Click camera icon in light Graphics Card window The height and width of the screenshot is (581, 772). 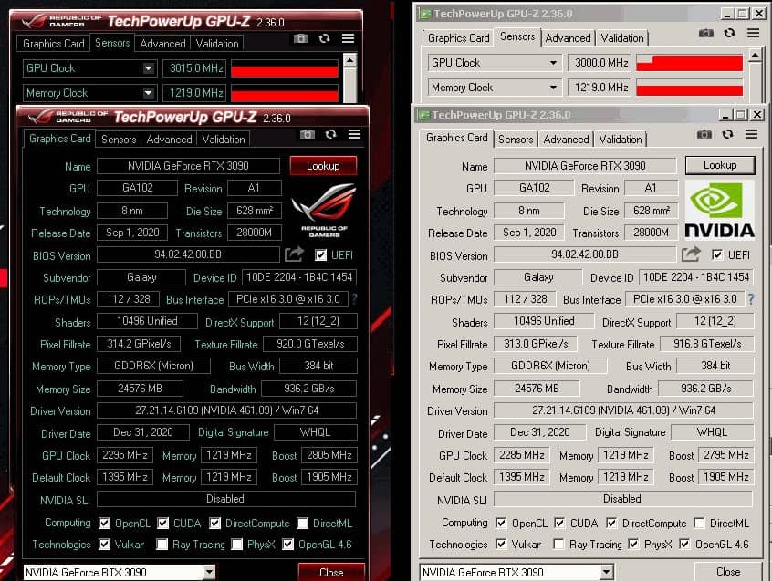(x=704, y=134)
